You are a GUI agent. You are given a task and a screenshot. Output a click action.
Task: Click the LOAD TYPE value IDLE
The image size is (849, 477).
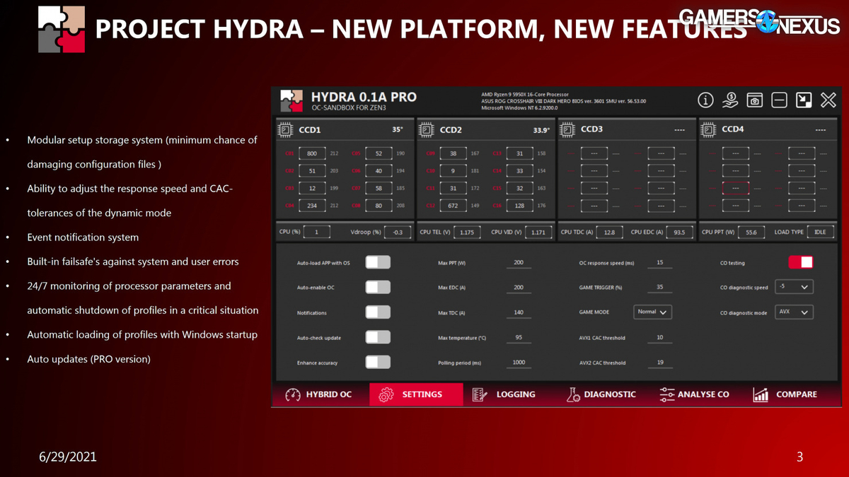[821, 232]
